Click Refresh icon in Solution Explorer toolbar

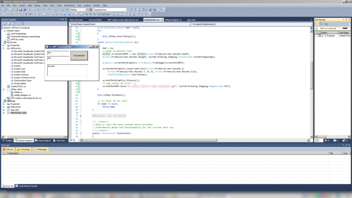[13, 24]
